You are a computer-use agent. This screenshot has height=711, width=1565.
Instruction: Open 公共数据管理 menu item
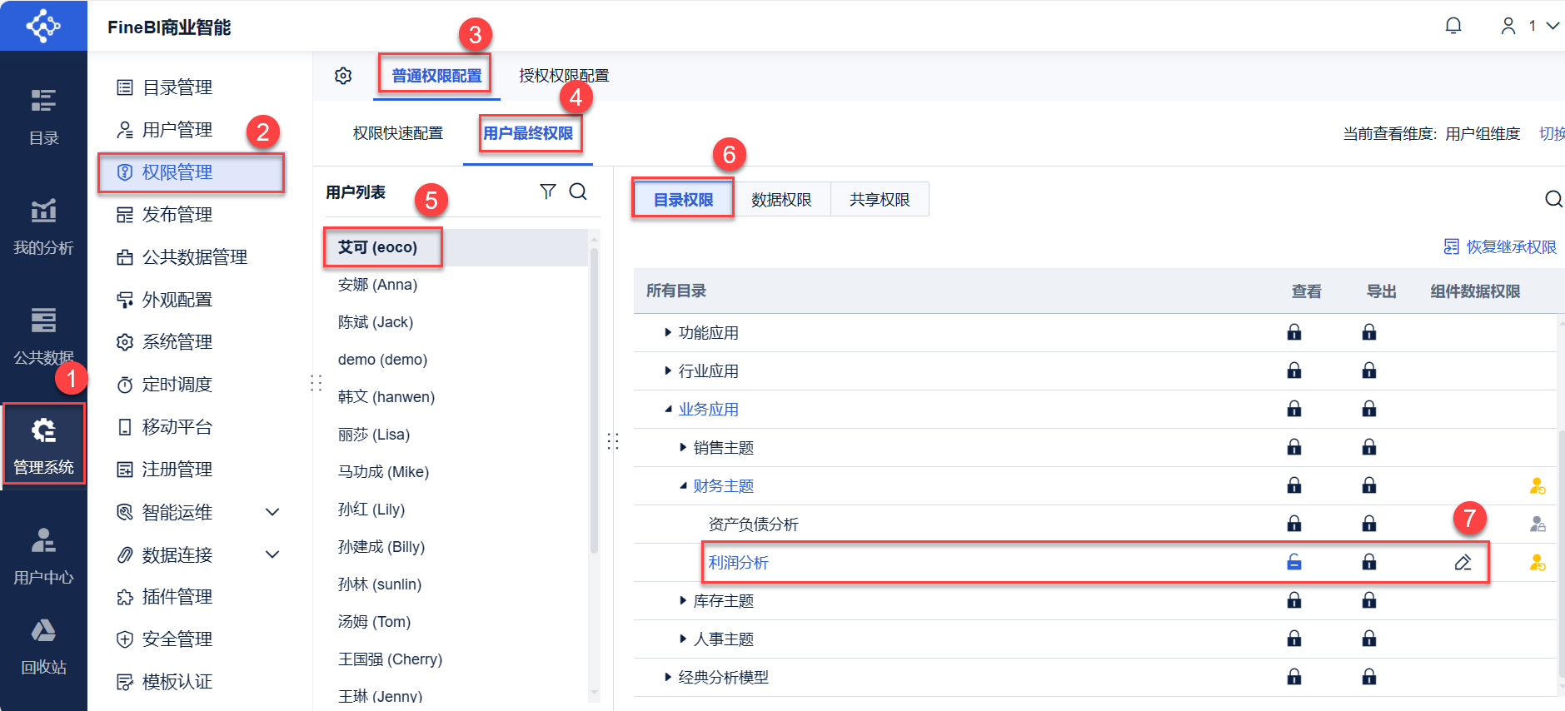coord(182,257)
